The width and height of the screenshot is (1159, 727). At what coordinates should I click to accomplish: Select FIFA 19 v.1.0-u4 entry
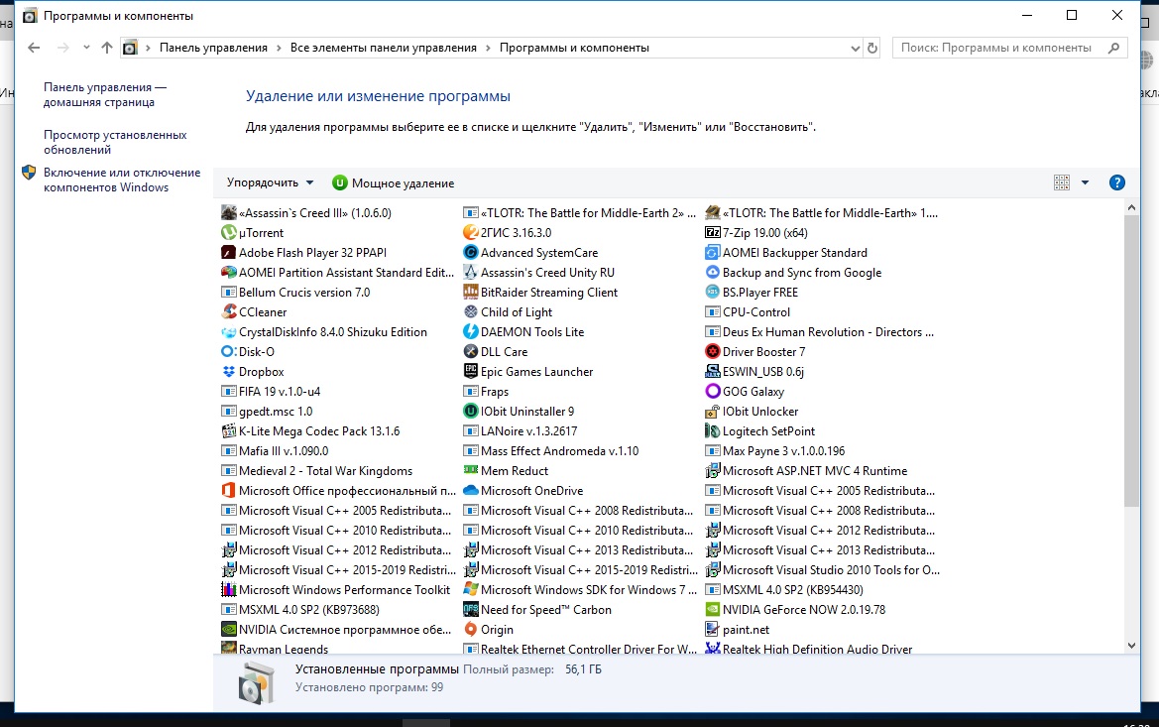tap(271, 391)
